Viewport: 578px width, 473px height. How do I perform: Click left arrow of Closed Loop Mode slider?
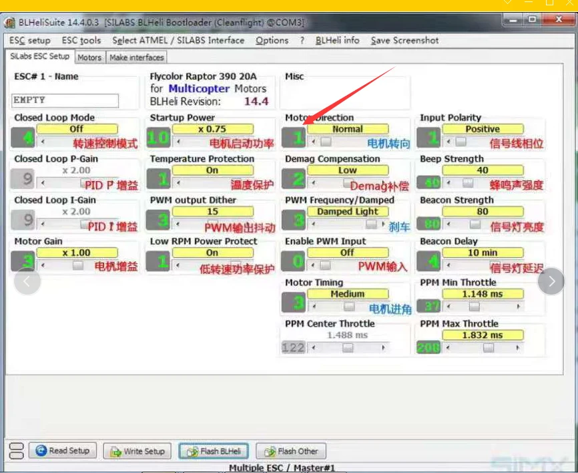pos(43,142)
